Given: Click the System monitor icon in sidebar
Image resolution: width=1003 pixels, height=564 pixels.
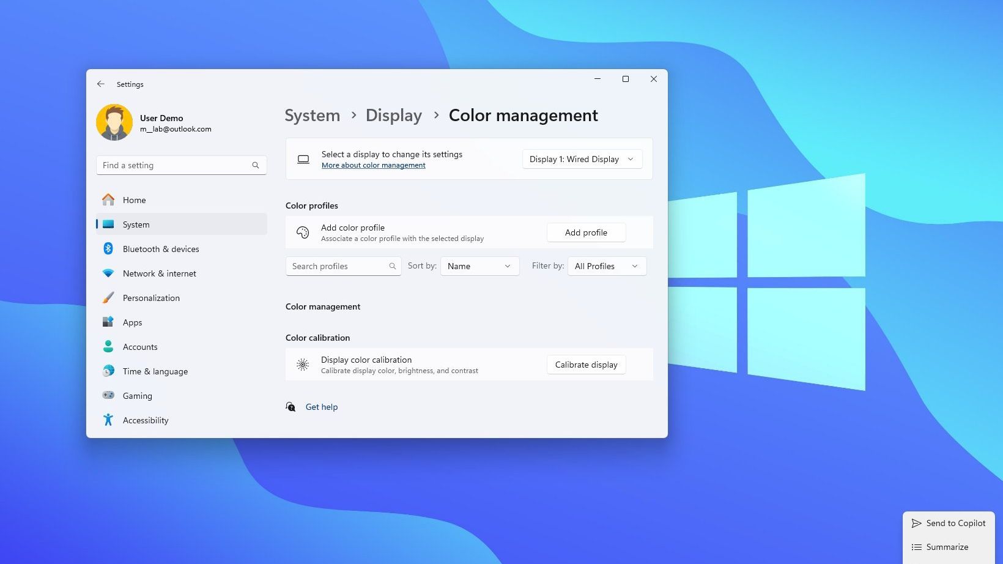Looking at the screenshot, I should tap(108, 224).
